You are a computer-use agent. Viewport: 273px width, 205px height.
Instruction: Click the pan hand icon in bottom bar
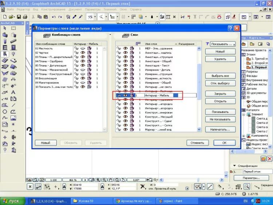tap(111, 180)
